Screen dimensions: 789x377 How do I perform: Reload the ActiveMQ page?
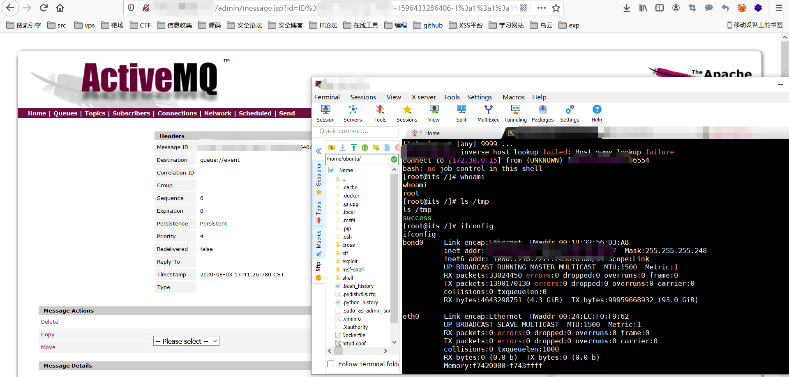(x=44, y=8)
